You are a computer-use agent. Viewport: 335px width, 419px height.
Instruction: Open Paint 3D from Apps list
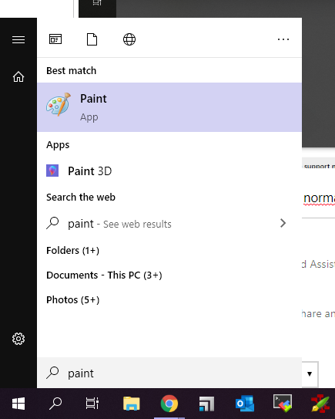169,171
